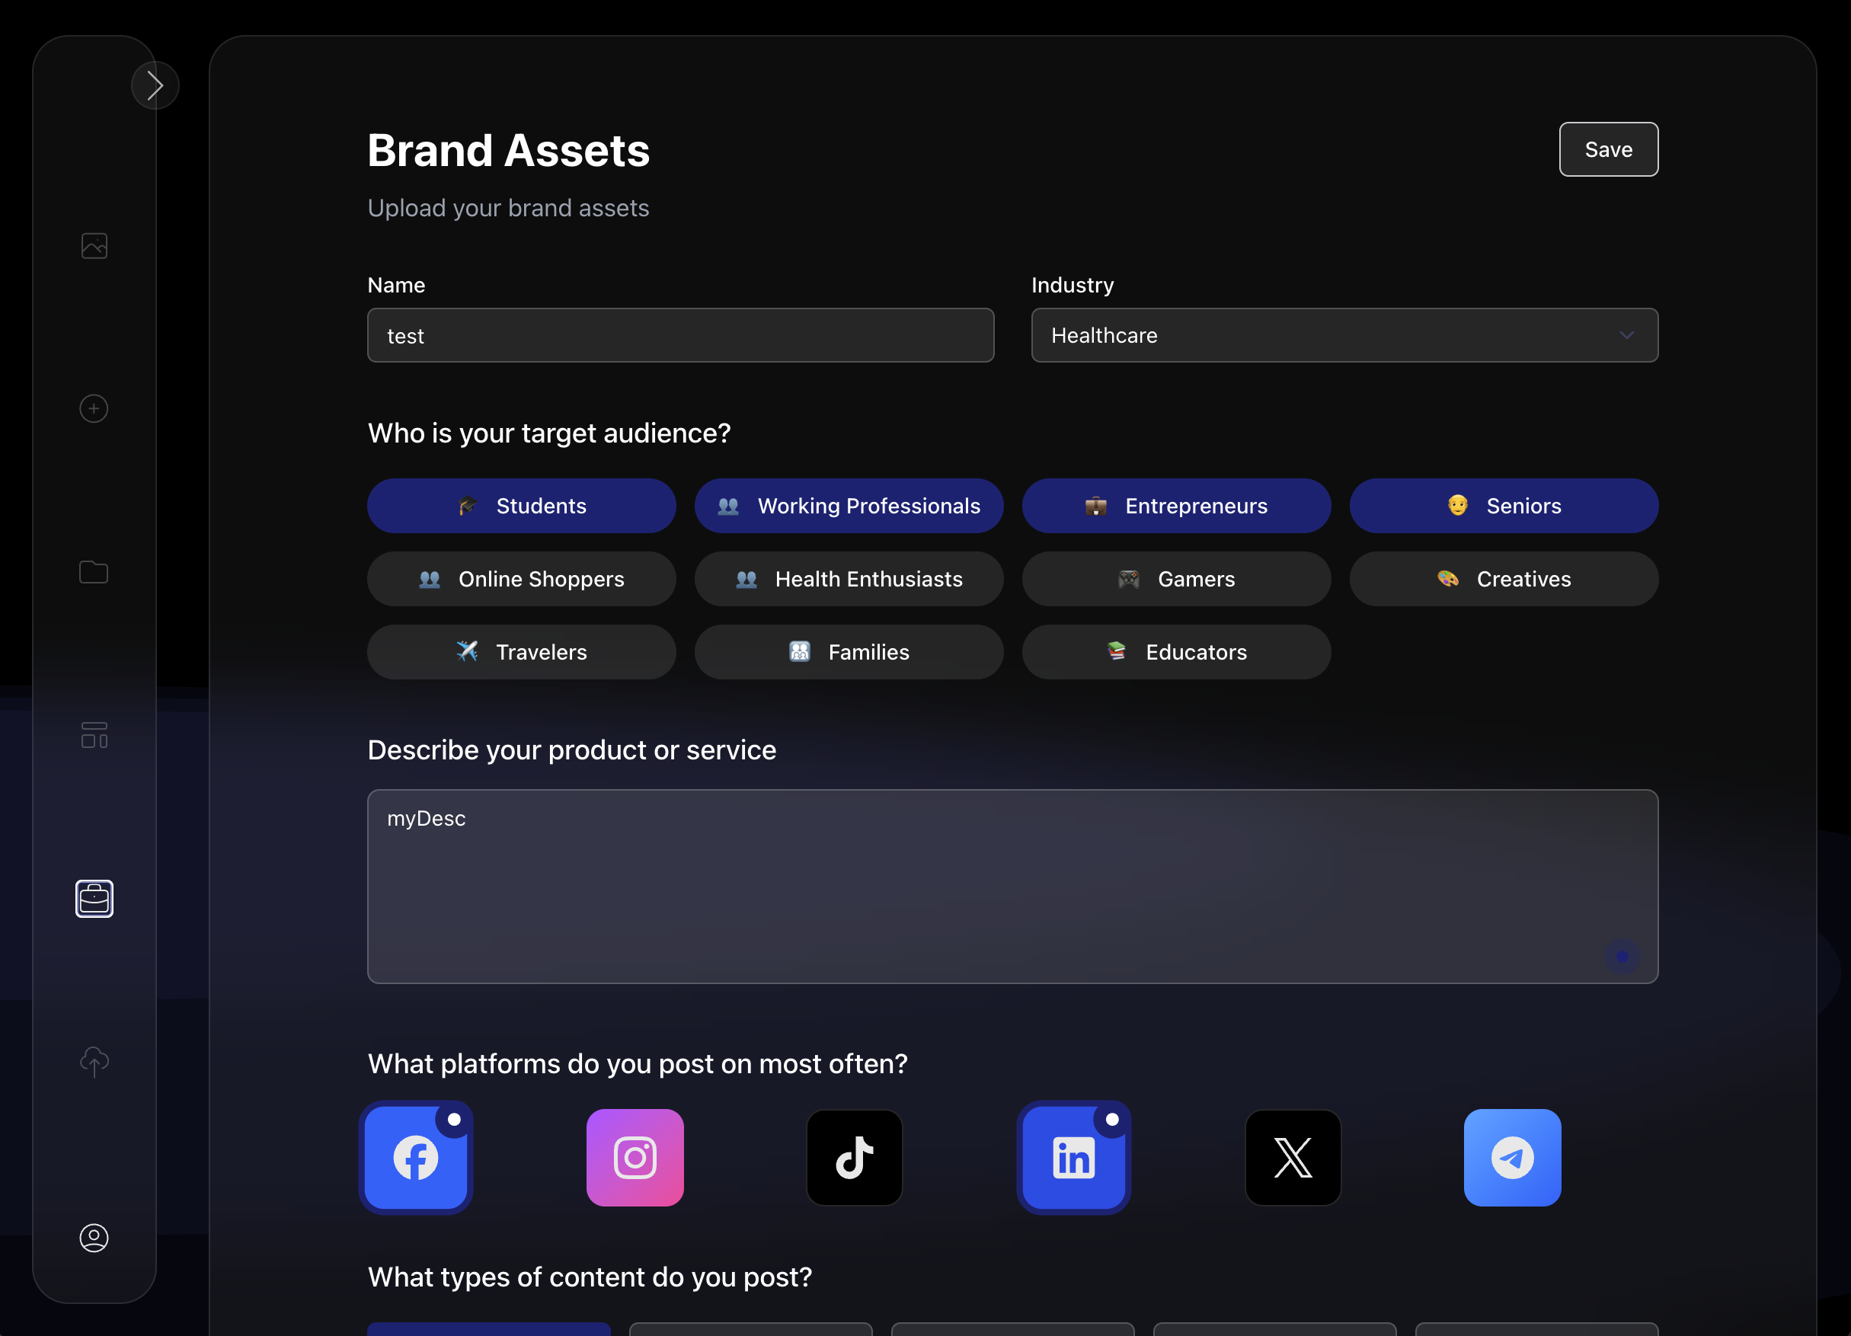Select the Health Enthusiasts audience option
1851x1336 pixels.
(849, 579)
